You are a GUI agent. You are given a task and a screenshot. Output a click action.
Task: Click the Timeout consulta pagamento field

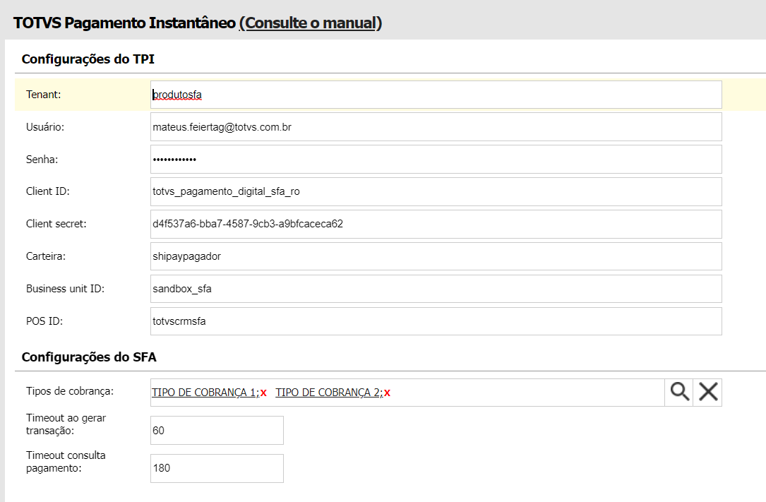point(217,468)
